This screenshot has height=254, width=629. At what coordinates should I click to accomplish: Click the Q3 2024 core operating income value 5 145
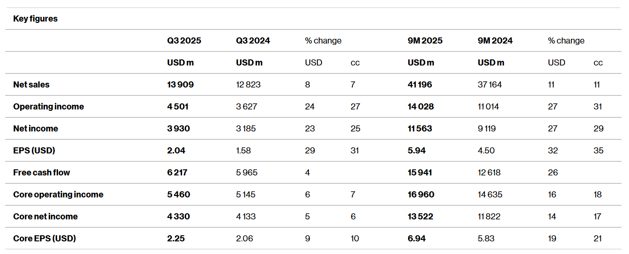pos(246,195)
